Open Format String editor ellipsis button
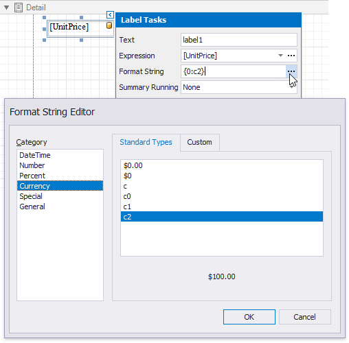The image size is (349, 343). [291, 71]
